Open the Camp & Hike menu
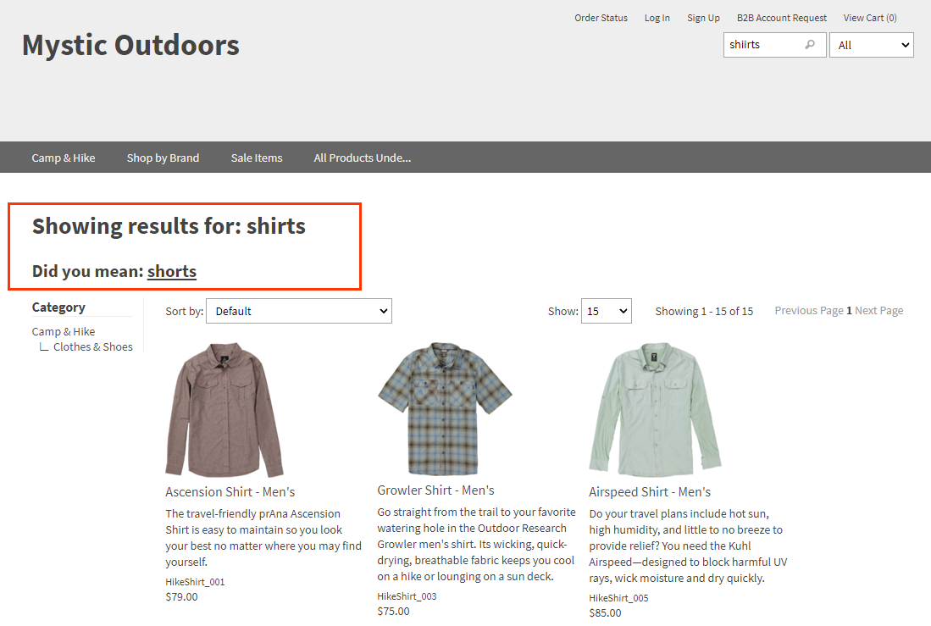The height and width of the screenshot is (626, 931). click(x=63, y=157)
